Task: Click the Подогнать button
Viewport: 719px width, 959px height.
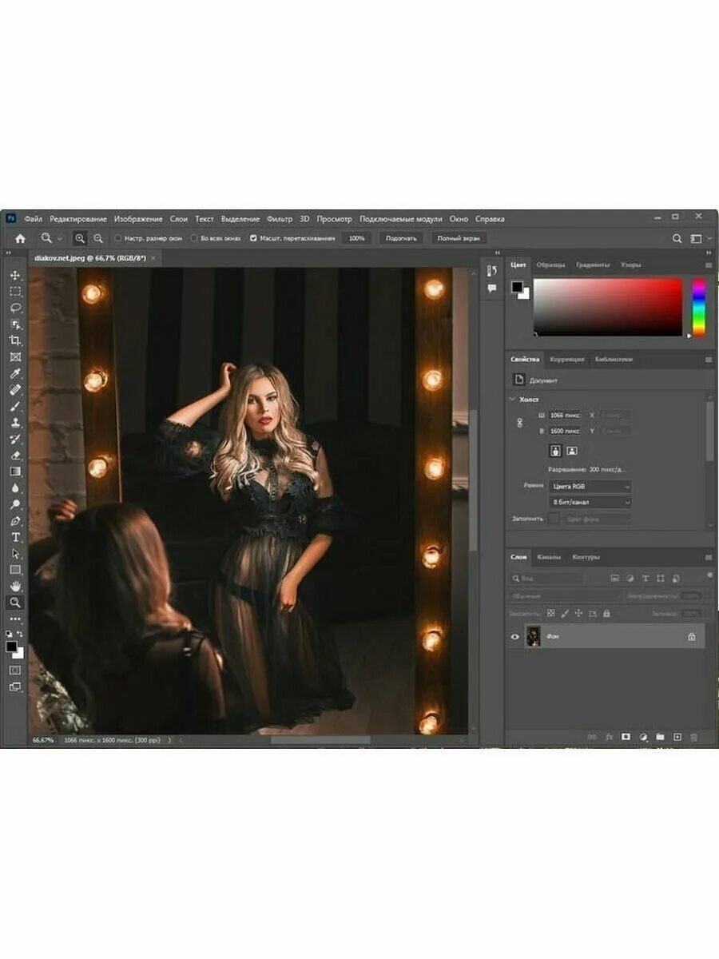Action: pyautogui.click(x=402, y=238)
